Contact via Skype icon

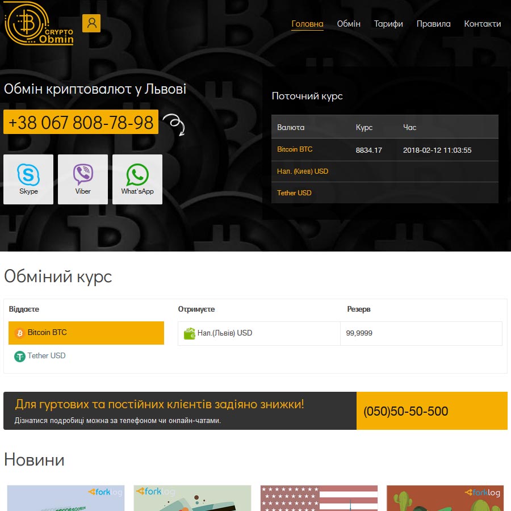tap(28, 179)
